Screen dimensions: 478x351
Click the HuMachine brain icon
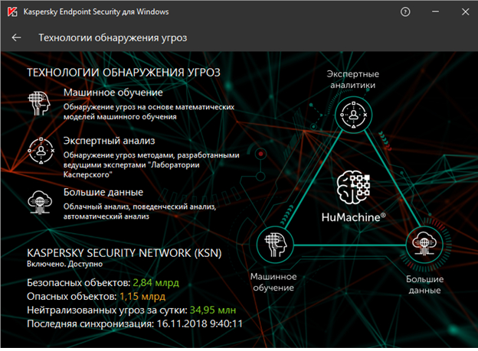354,187
